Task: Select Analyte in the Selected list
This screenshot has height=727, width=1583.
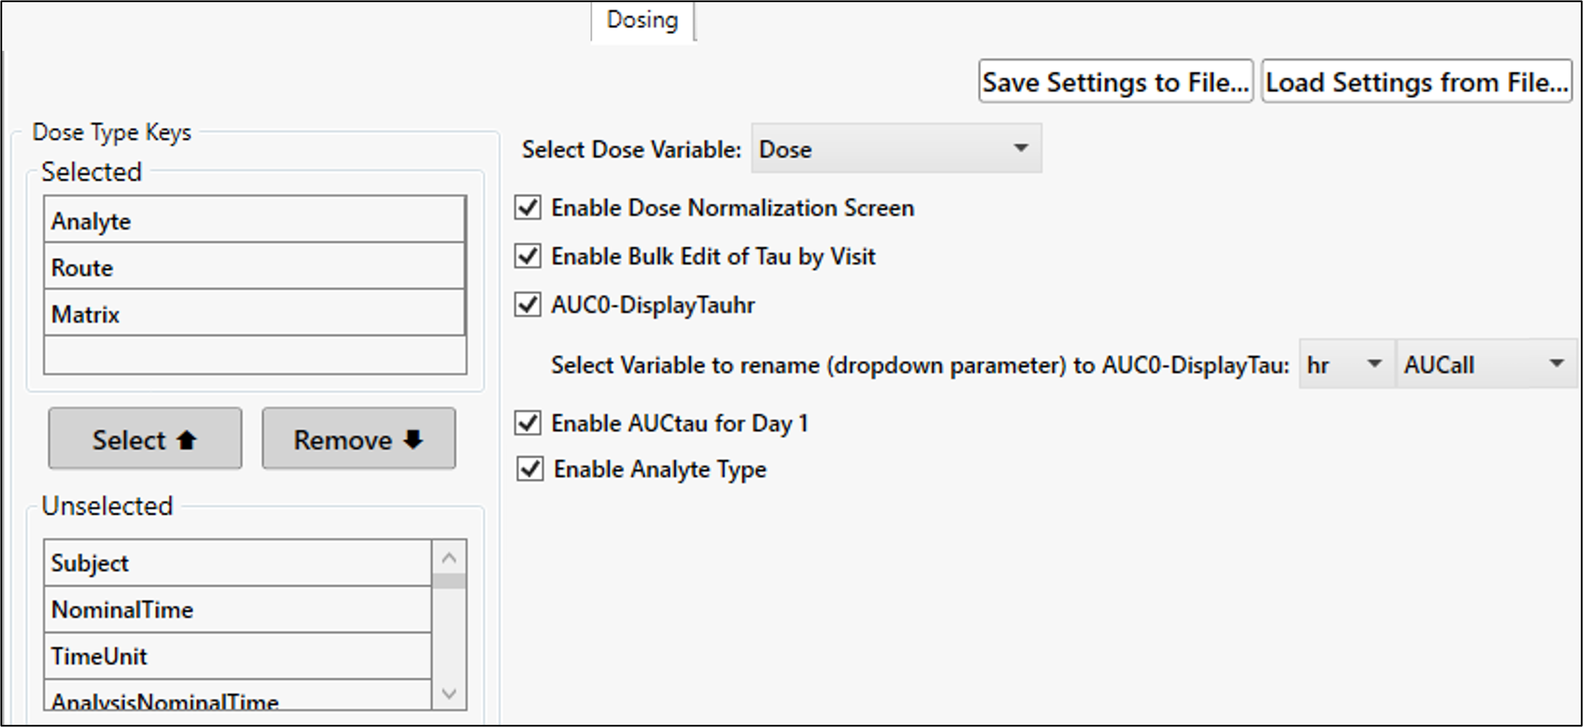Action: click(246, 220)
